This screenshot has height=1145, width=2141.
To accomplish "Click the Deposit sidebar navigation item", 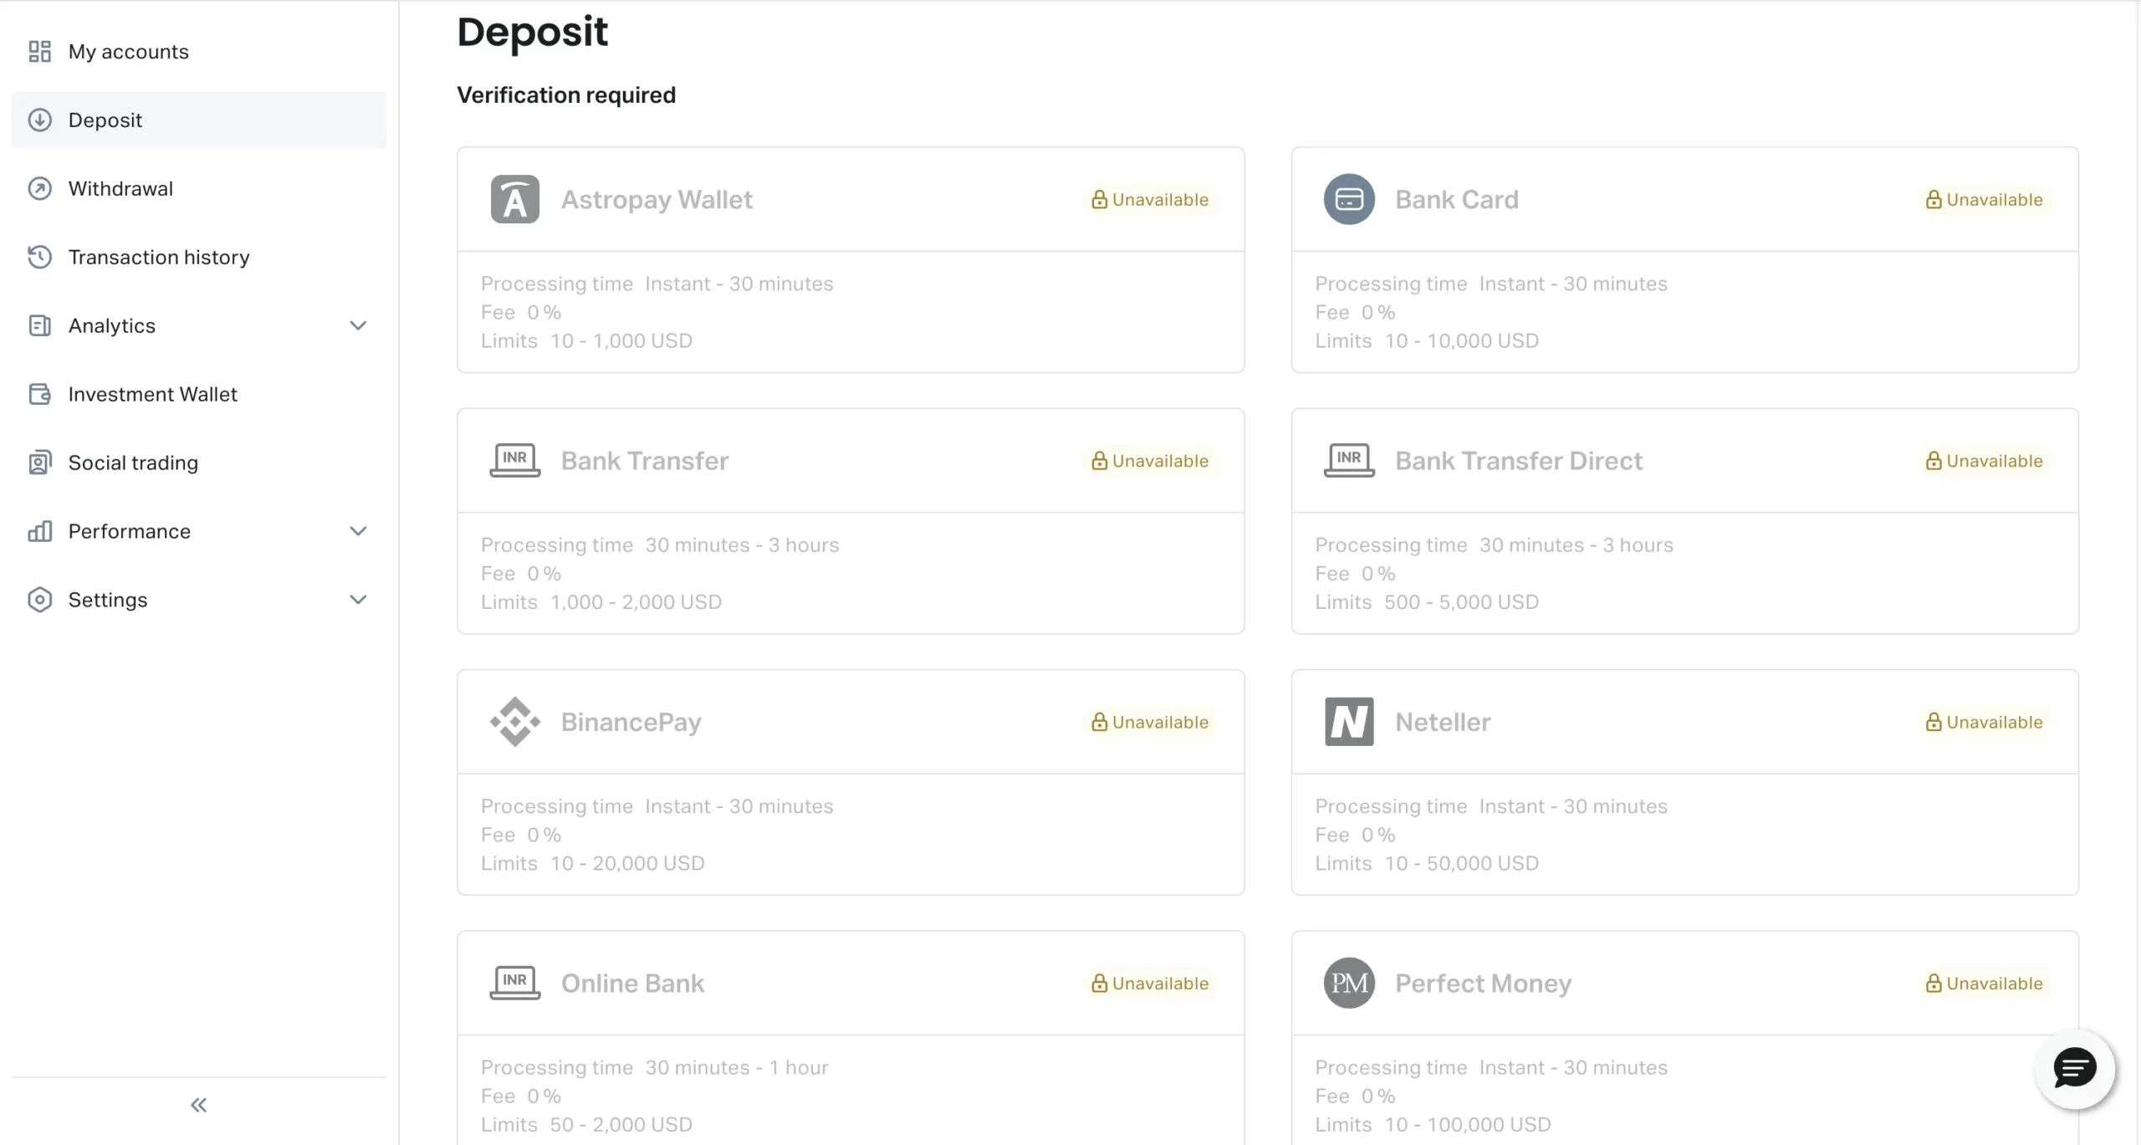I will tap(198, 119).
